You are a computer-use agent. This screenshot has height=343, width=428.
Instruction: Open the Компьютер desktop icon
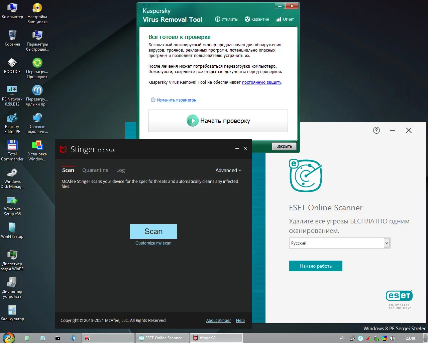coord(12,11)
